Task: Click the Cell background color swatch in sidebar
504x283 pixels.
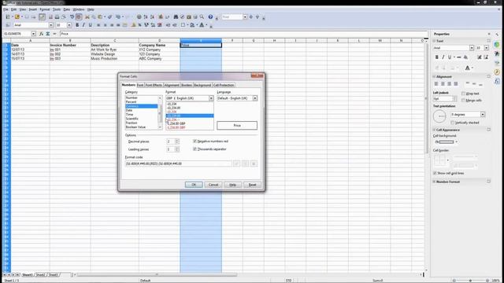Action: point(447,141)
